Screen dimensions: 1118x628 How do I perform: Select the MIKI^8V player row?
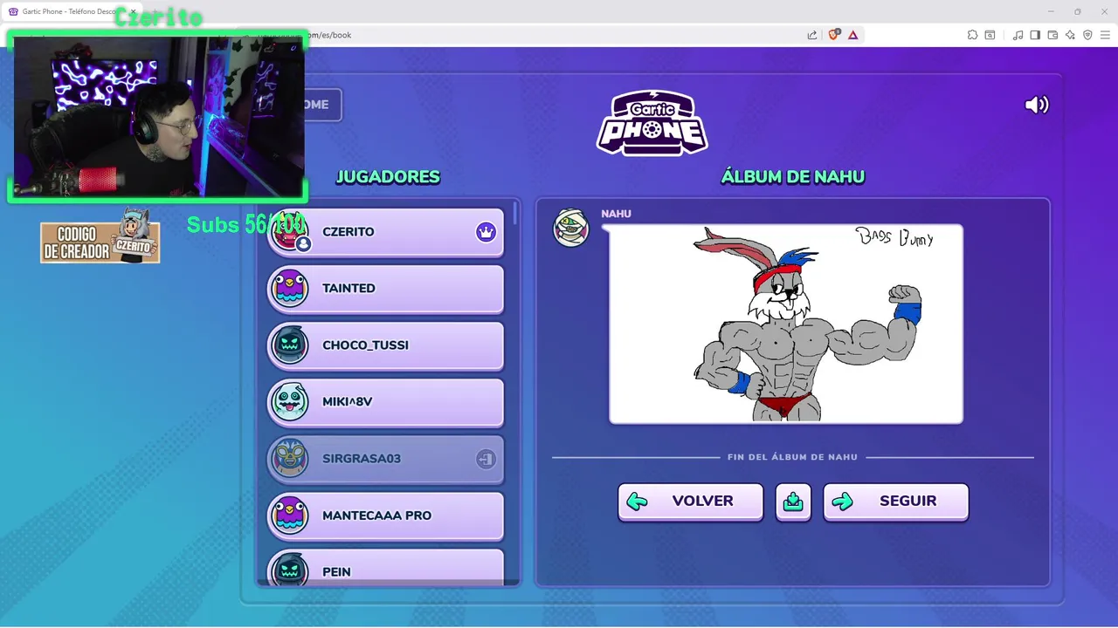click(x=385, y=402)
